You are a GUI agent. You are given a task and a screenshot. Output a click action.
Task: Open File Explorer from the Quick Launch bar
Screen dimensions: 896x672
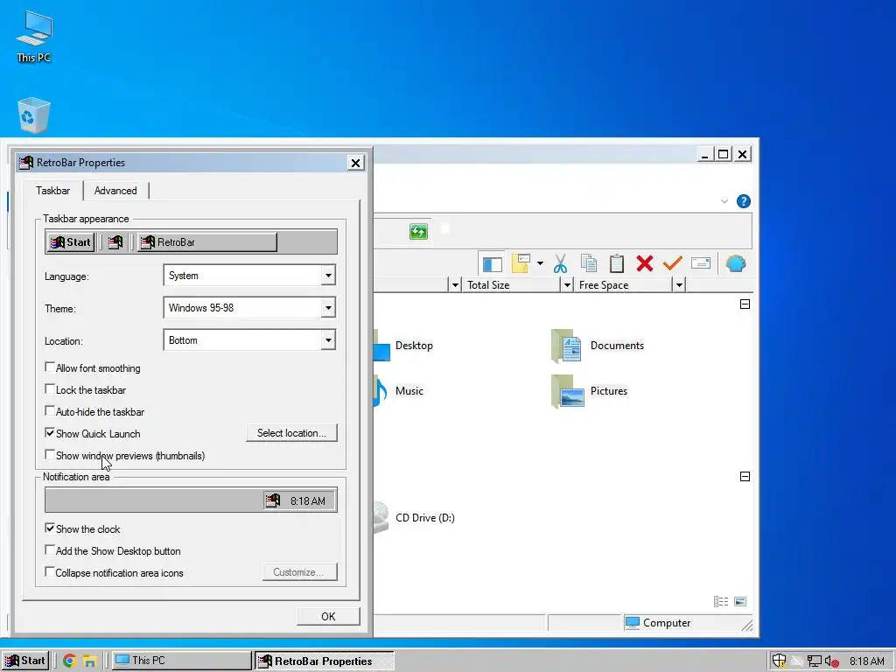tap(90, 661)
